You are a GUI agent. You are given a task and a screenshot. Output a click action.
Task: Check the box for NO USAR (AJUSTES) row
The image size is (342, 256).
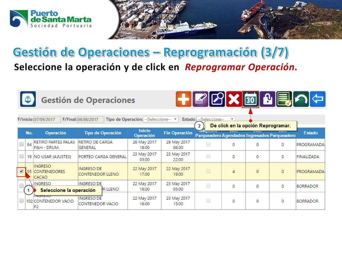tap(21, 156)
